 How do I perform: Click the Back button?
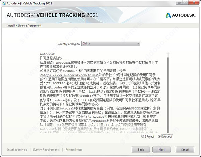coord(141,149)
